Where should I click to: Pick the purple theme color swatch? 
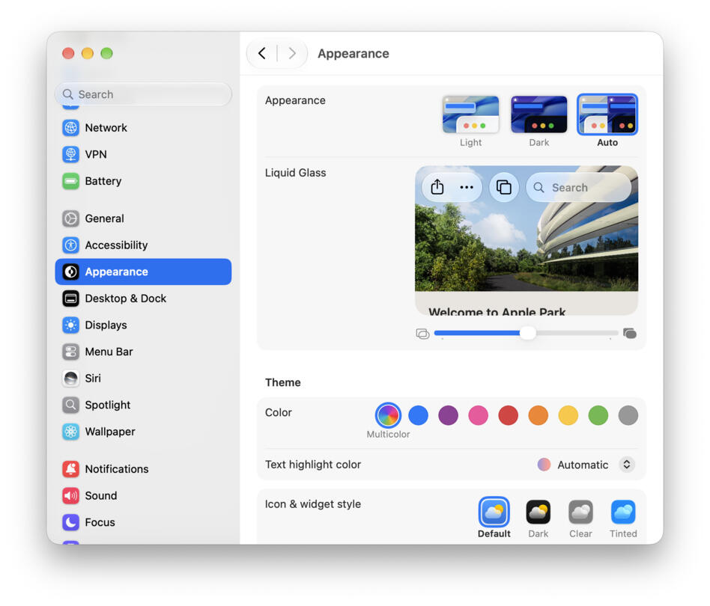448,415
